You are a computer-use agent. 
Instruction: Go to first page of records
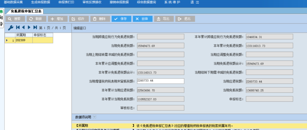[x=18, y=28]
